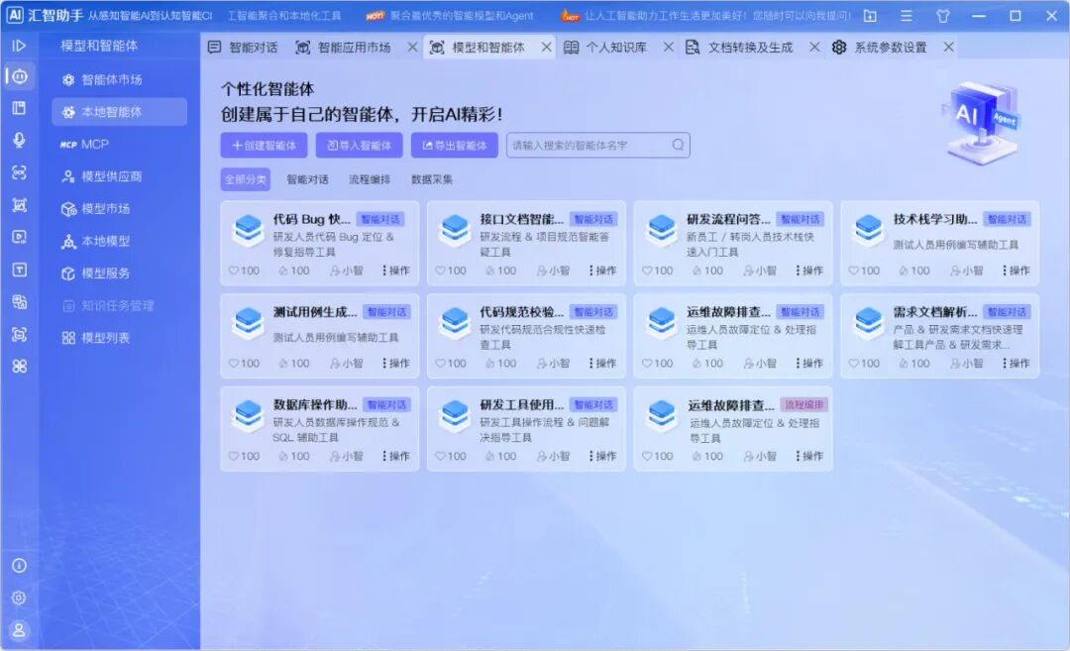Screen dimensions: 1070x651
Task: Open 操作 menu of 代码规范校验 card
Action: coord(603,364)
